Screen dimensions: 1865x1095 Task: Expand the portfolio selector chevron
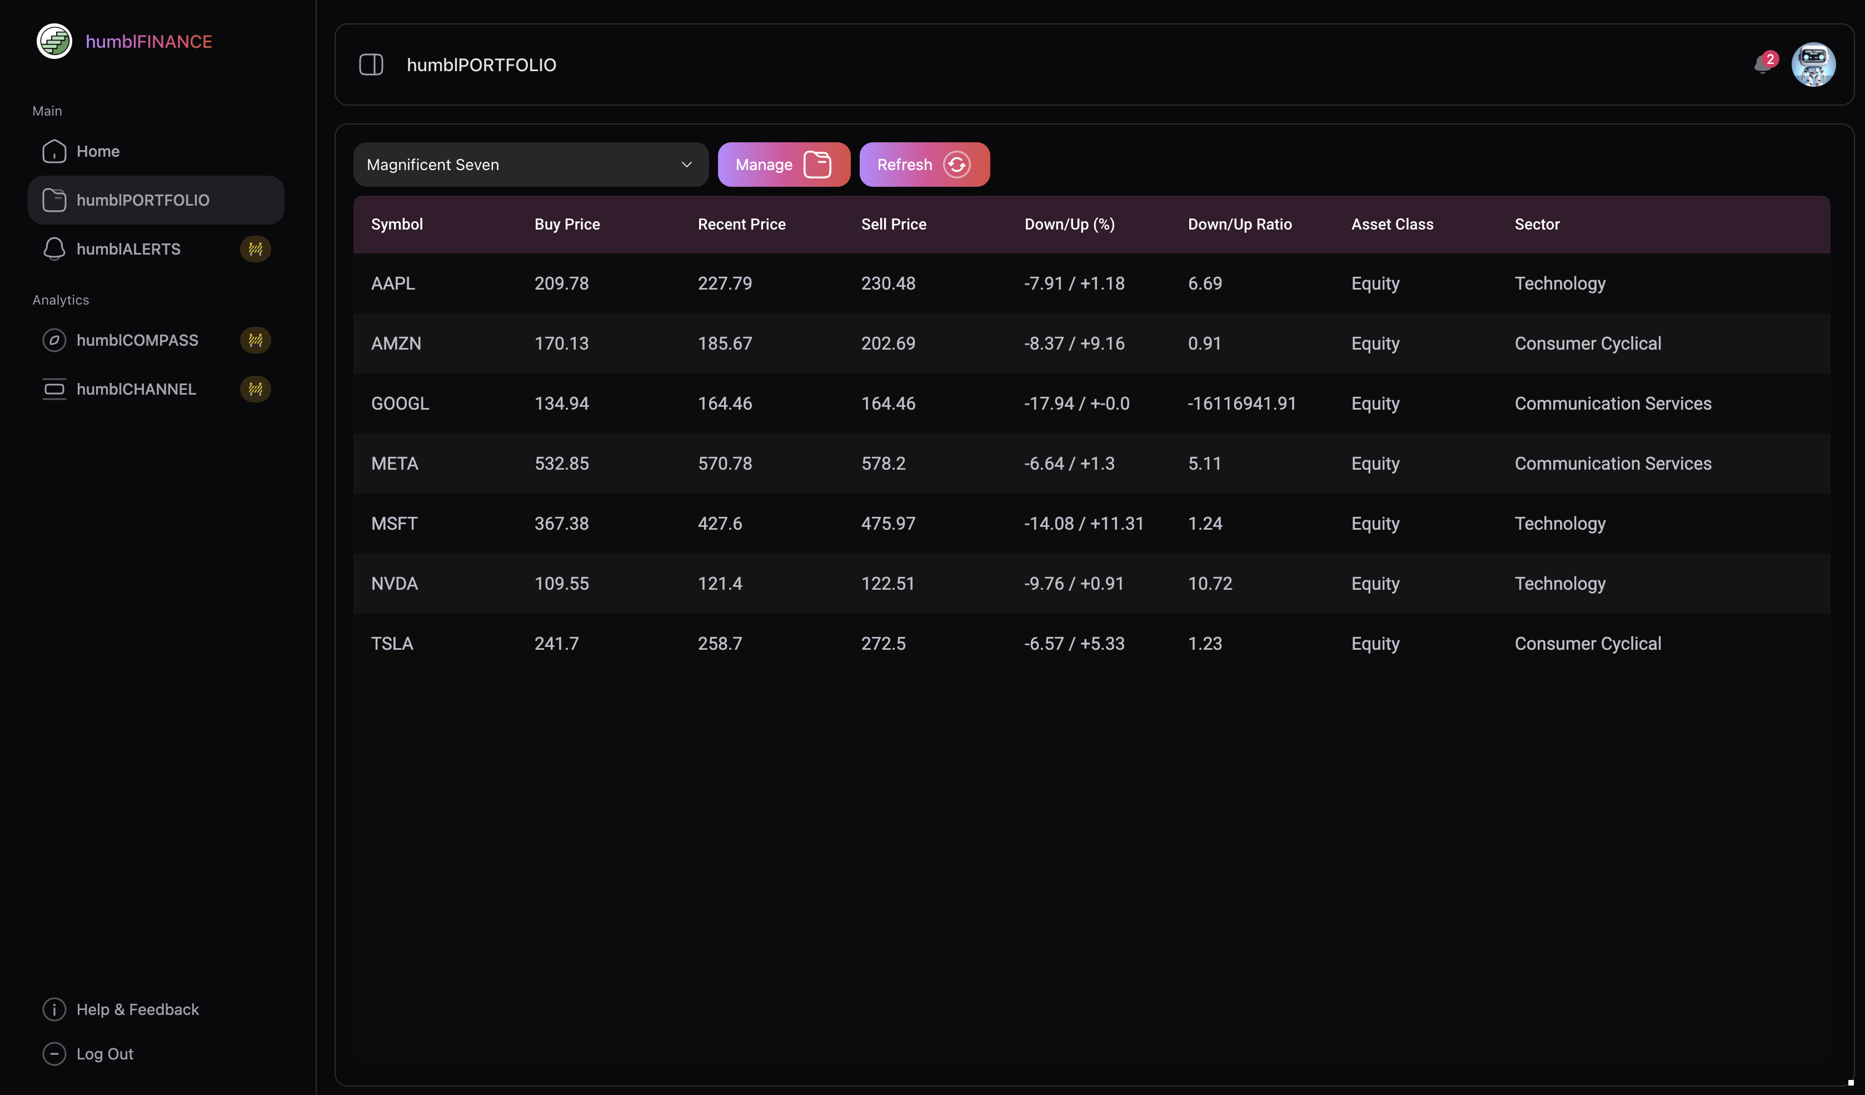point(686,165)
